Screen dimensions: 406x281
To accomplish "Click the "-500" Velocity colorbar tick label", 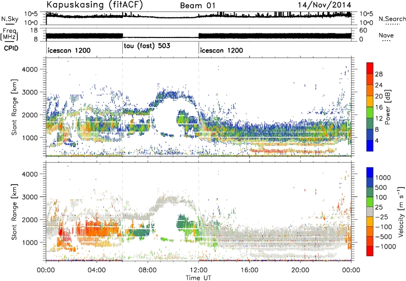I will 383,237.
